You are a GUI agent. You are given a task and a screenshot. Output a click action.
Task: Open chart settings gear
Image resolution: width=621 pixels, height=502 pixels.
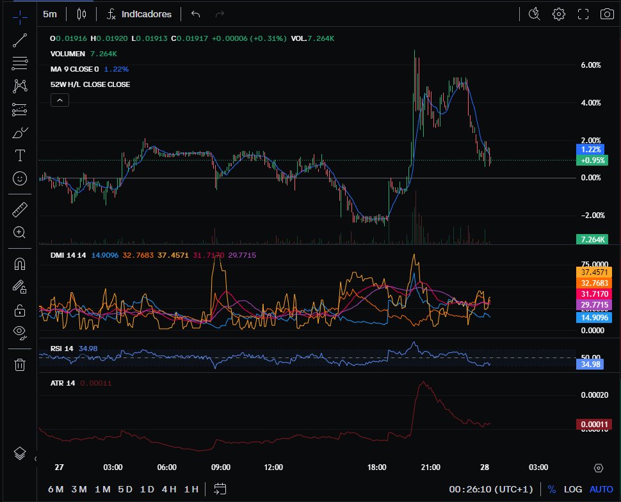[559, 14]
